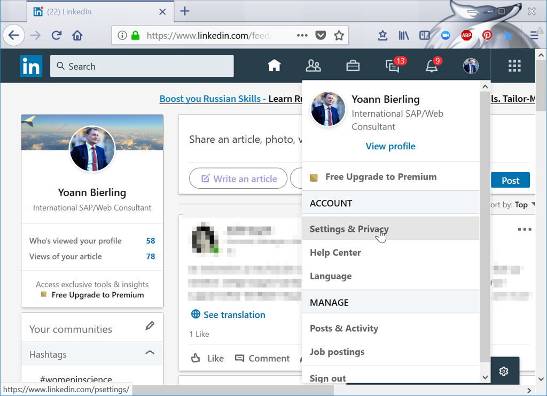
Task: Open the Jobs briefcase icon
Action: (x=353, y=65)
